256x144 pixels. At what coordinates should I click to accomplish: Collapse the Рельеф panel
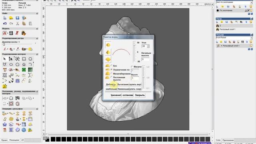coord(251,35)
